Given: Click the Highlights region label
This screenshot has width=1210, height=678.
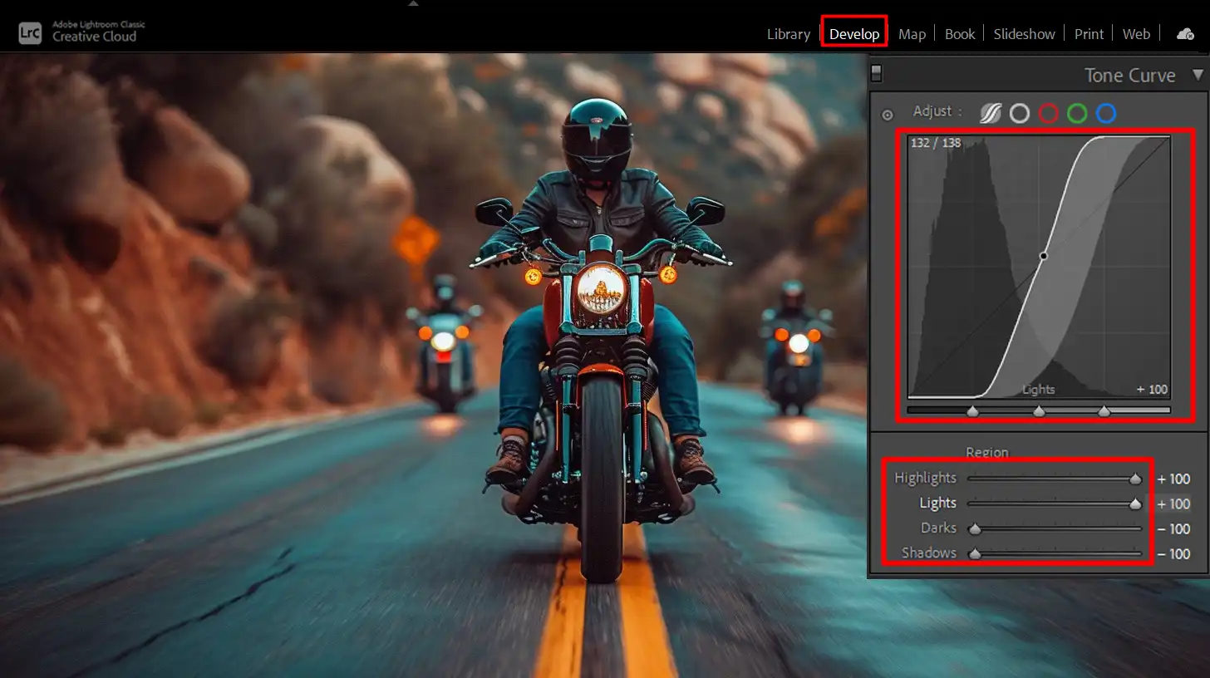Looking at the screenshot, I should click(925, 478).
